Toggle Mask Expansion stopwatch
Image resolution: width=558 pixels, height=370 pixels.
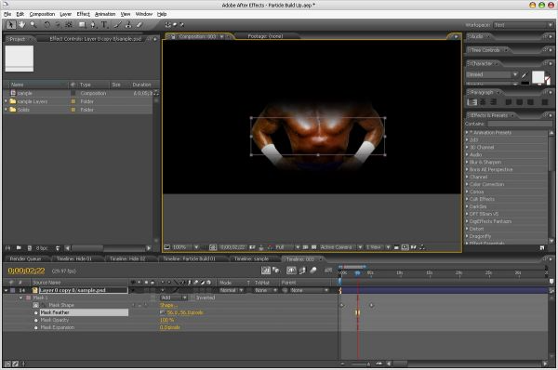click(x=36, y=327)
